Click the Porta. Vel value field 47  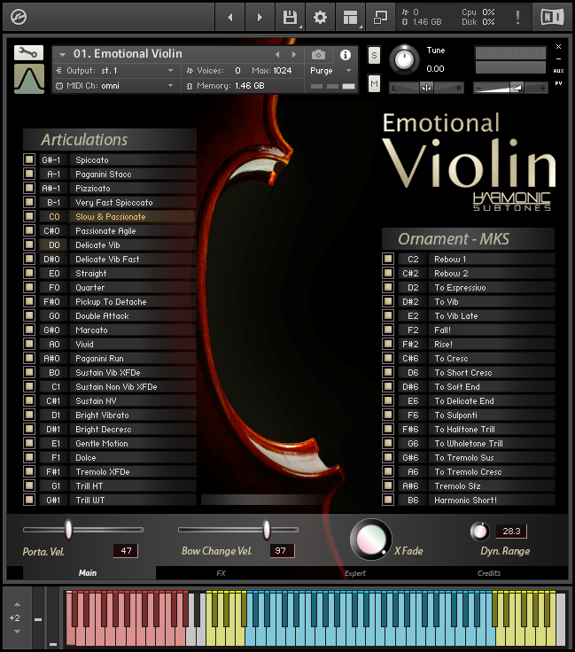click(x=126, y=550)
